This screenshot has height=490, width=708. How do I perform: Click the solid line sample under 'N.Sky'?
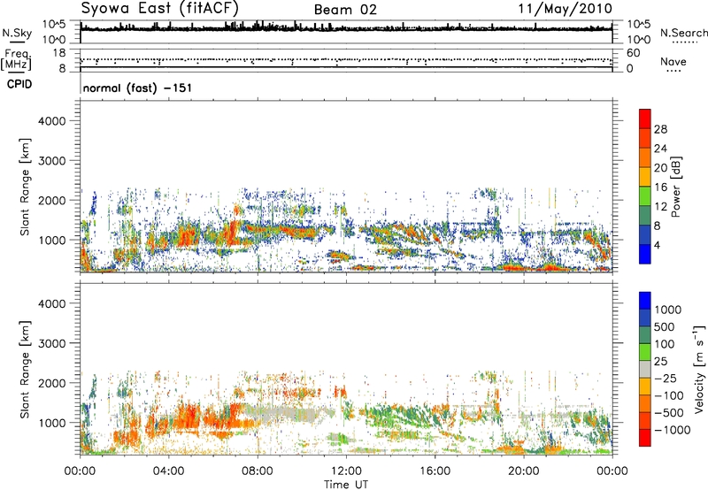coord(17,42)
